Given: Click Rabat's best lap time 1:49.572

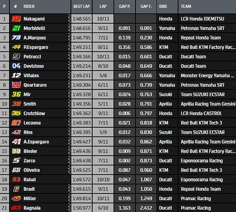Looking at the screenshot, I should 81,180.
